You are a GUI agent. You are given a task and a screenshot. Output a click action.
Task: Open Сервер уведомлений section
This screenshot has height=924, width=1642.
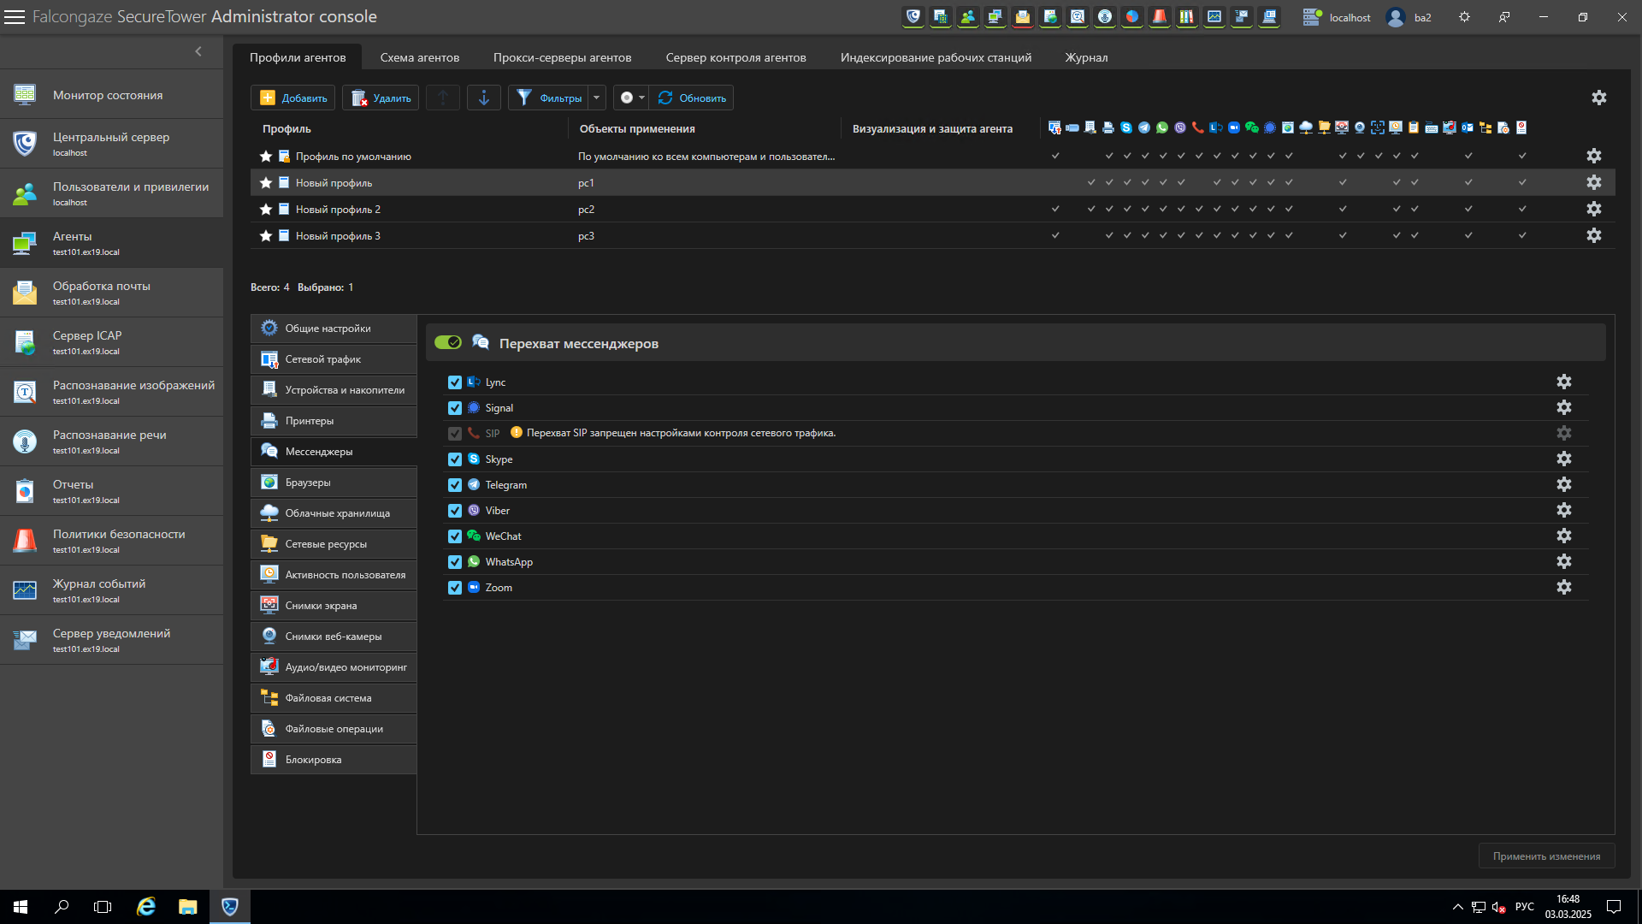click(111, 640)
